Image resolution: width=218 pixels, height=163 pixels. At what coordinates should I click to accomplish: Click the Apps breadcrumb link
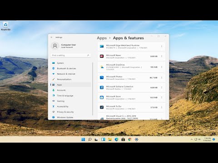tap(102, 38)
